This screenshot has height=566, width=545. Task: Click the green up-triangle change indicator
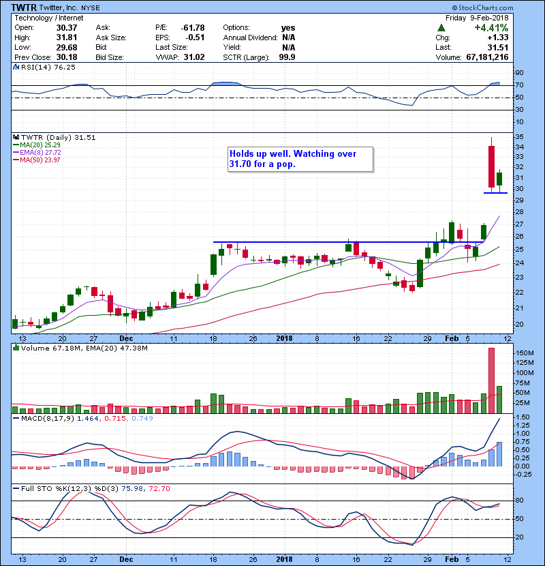(x=441, y=28)
